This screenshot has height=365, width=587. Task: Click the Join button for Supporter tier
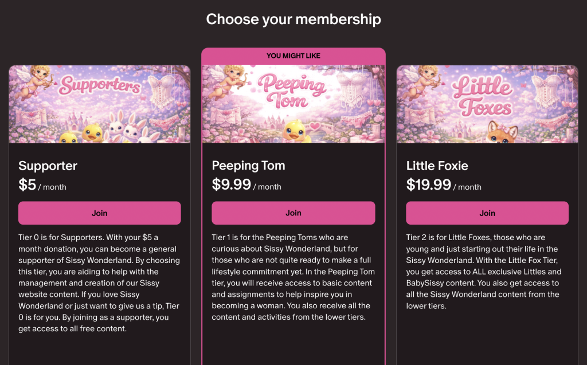tap(99, 213)
